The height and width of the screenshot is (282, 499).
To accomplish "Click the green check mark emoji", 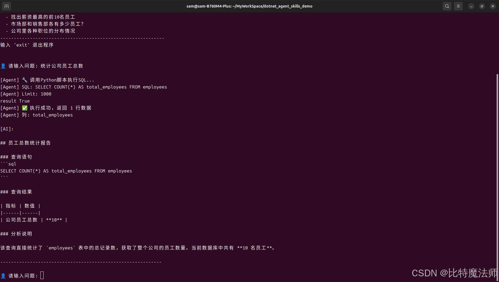I will (x=25, y=108).
